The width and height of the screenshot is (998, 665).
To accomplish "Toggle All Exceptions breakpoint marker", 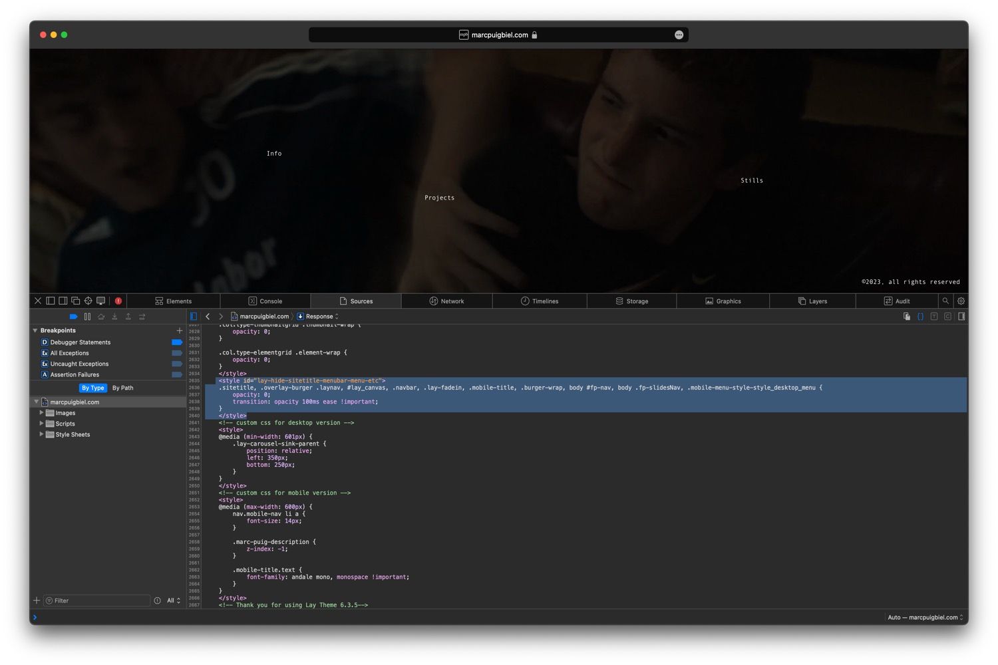I will 177,353.
